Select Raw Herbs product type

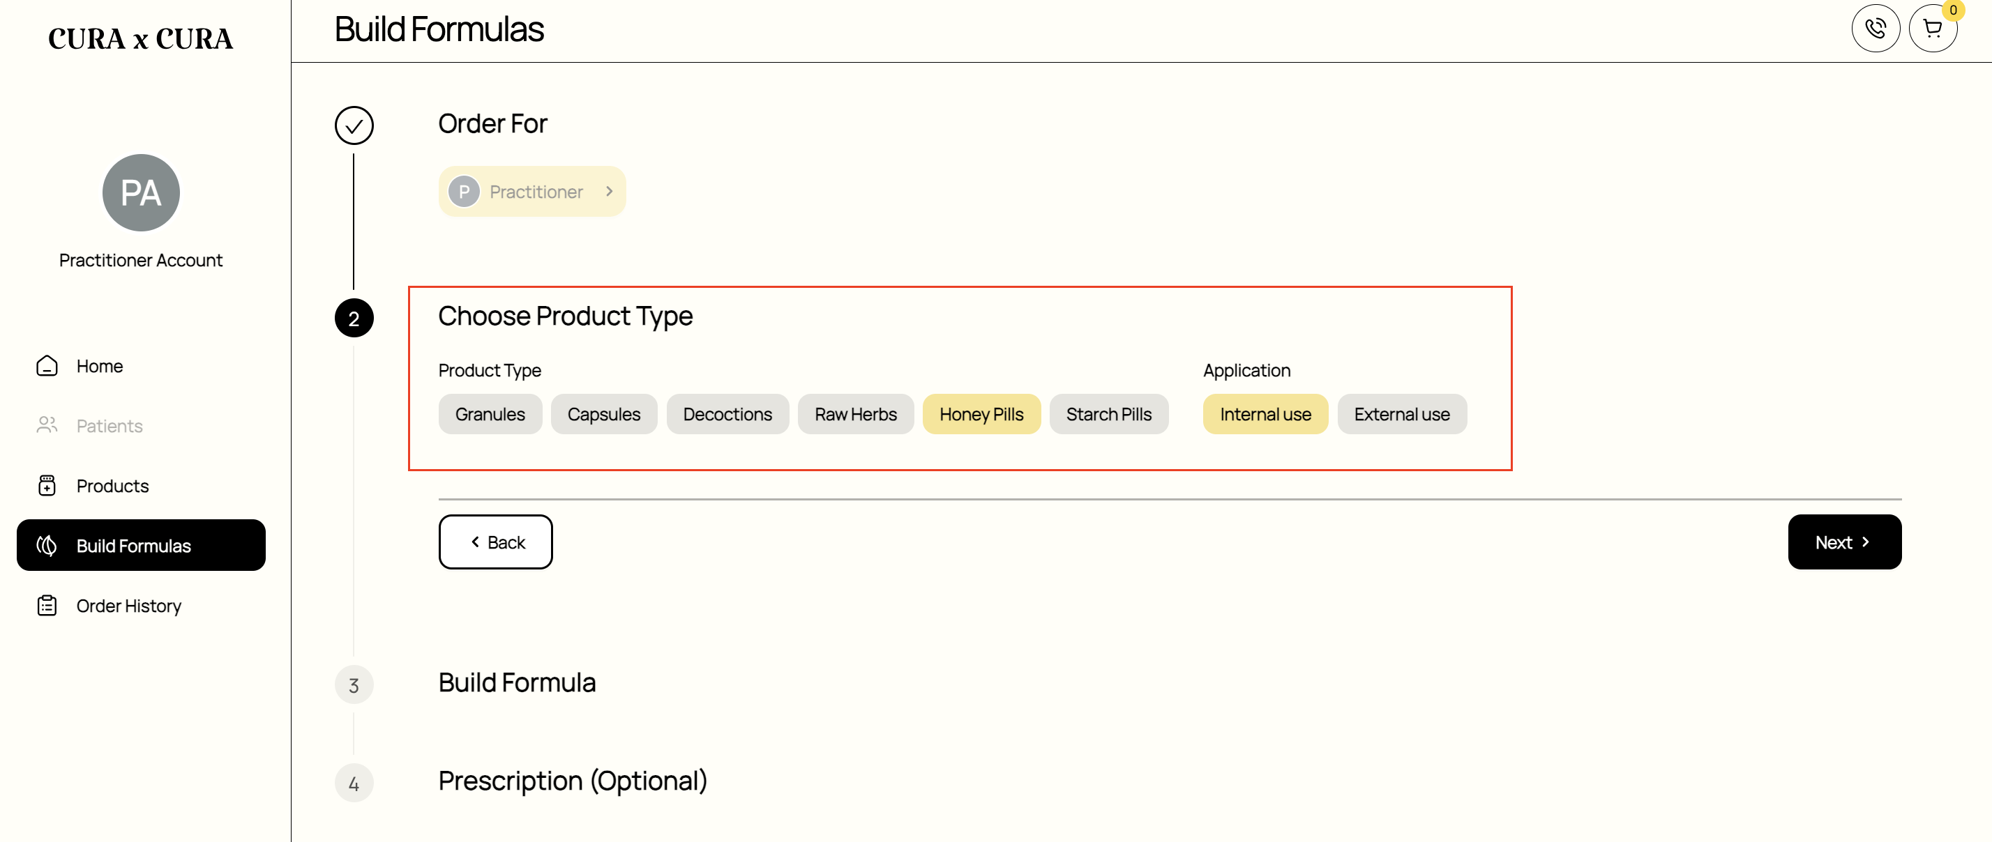point(856,414)
